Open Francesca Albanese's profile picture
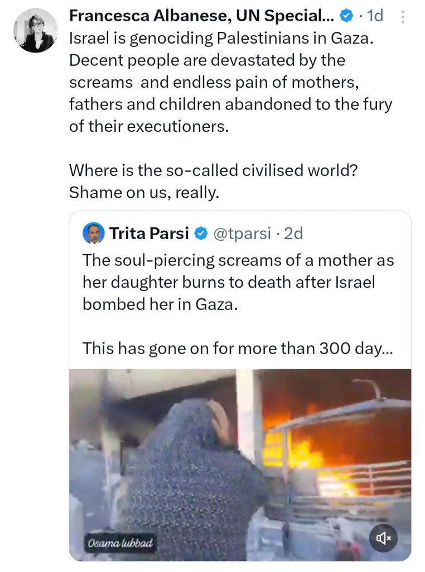Image resolution: width=425 pixels, height=572 pixels. pos(35,31)
